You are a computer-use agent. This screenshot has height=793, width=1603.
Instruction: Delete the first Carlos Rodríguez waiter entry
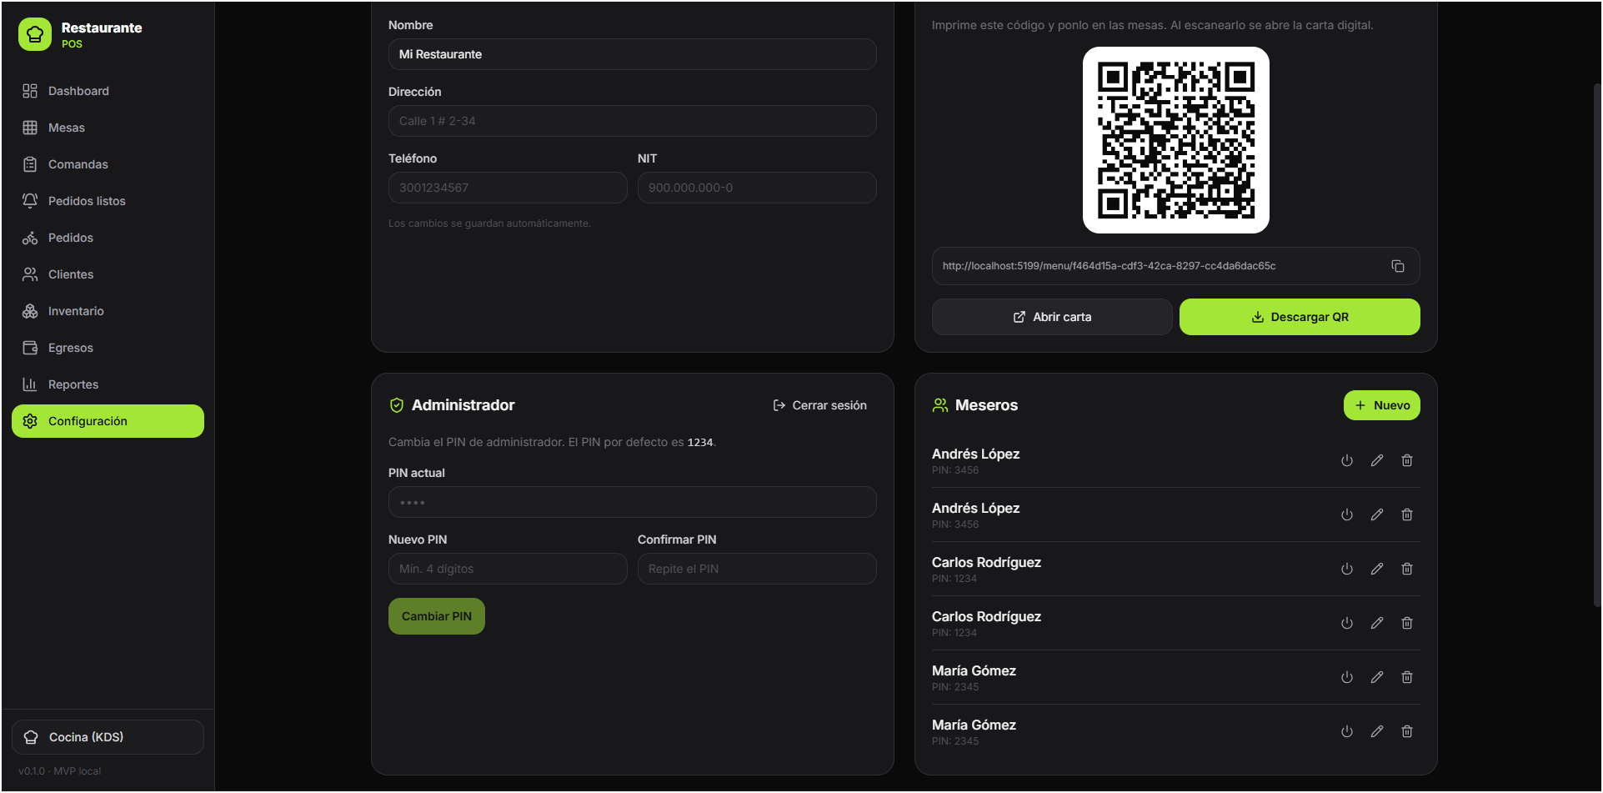pos(1407,569)
